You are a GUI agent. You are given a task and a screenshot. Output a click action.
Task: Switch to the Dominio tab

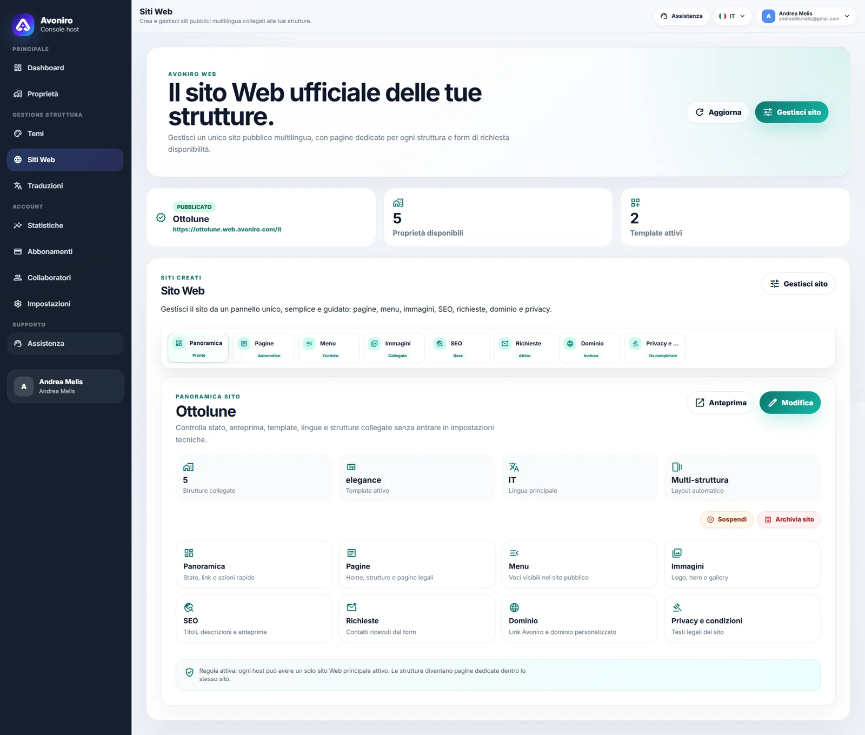pos(590,348)
